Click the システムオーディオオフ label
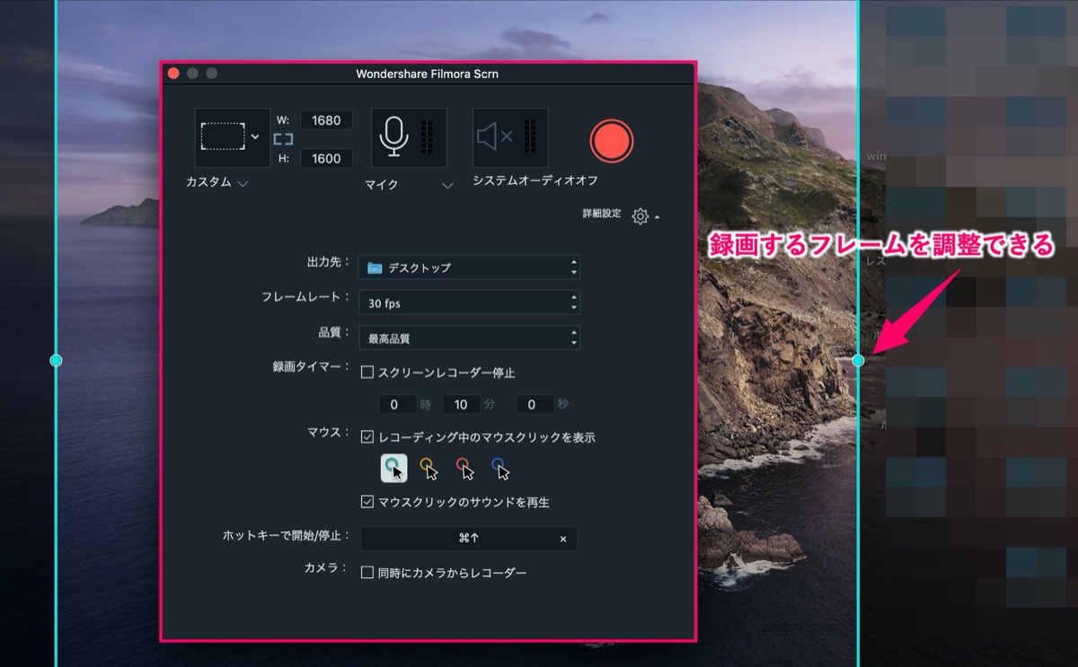Screen dimensions: 1078x667 (x=535, y=180)
